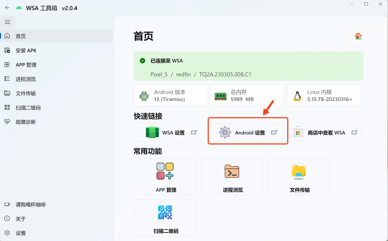The height and width of the screenshot is (241, 388).
Task: Open 安装 APK from sidebar
Action: [26, 50]
